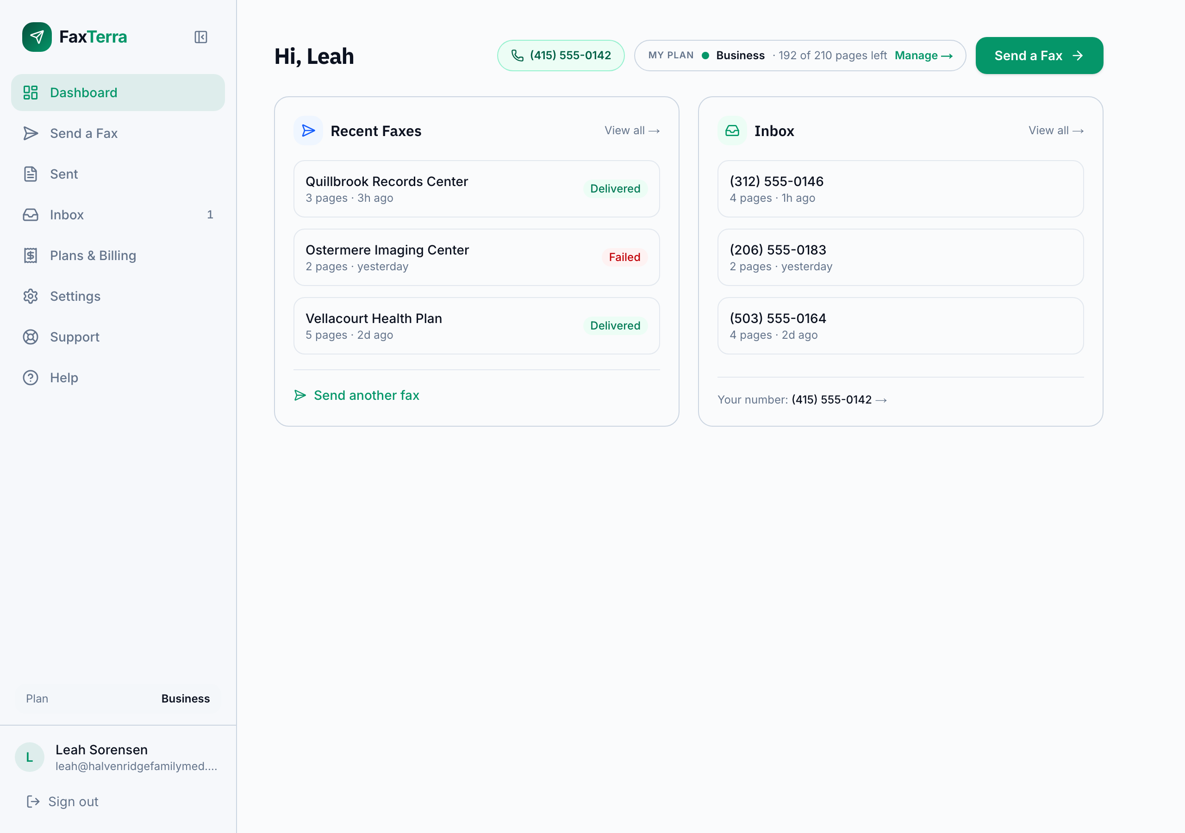
Task: Click the FaxTerra paper plane logo
Action: [x=37, y=37]
